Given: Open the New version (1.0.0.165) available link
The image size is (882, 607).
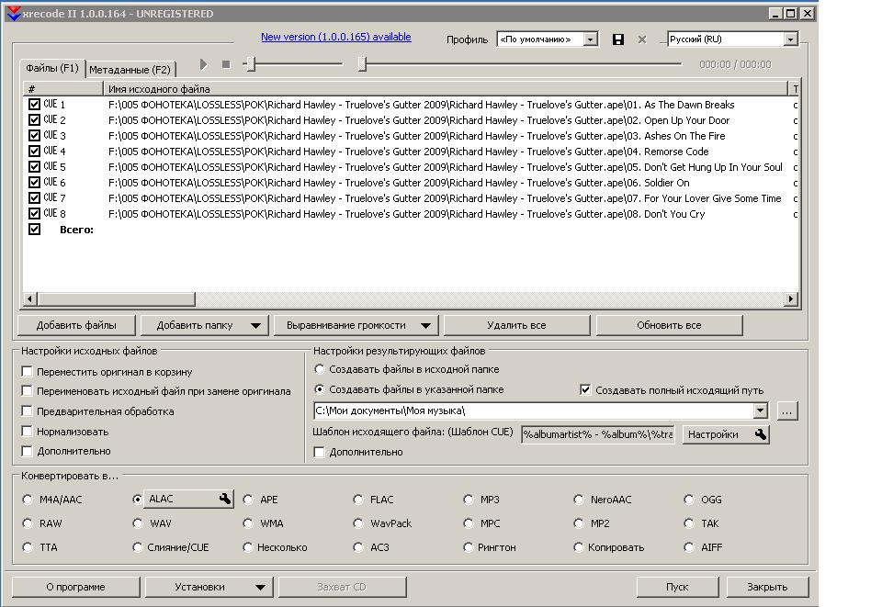Looking at the screenshot, I should [335, 37].
